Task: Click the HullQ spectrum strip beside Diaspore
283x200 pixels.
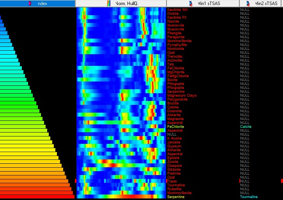Action: pos(121,166)
